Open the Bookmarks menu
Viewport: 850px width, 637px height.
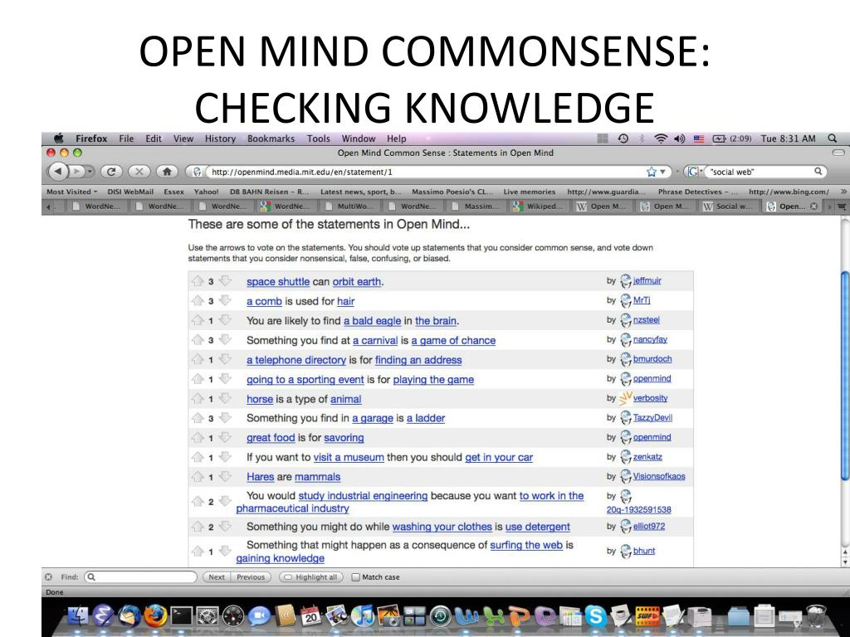click(271, 139)
